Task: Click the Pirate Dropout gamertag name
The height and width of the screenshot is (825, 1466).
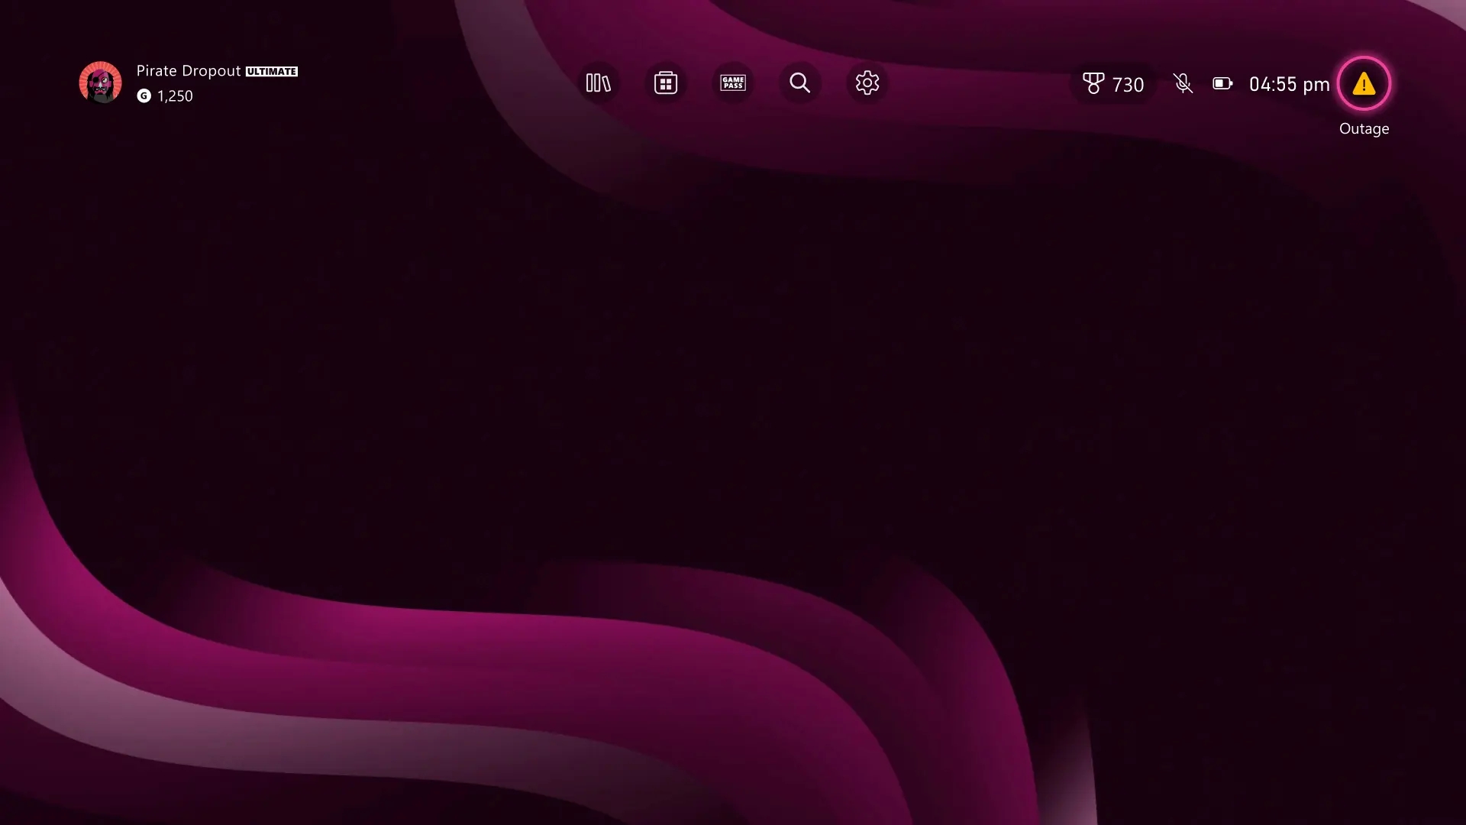Action: coord(189,70)
